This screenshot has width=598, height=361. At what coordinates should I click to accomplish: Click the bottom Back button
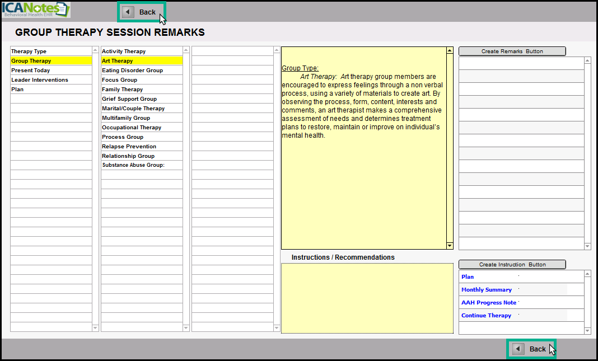[531, 349]
